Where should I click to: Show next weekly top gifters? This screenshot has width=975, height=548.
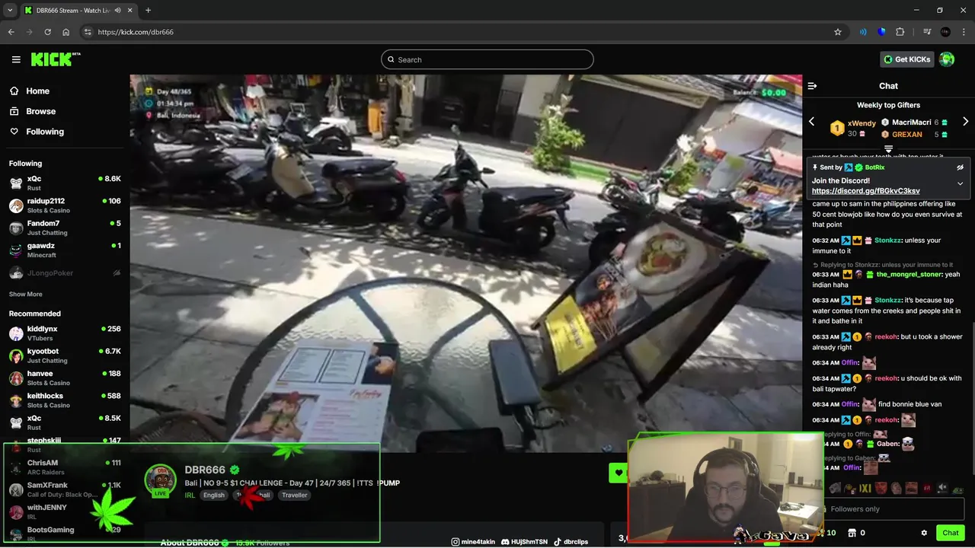coord(965,122)
